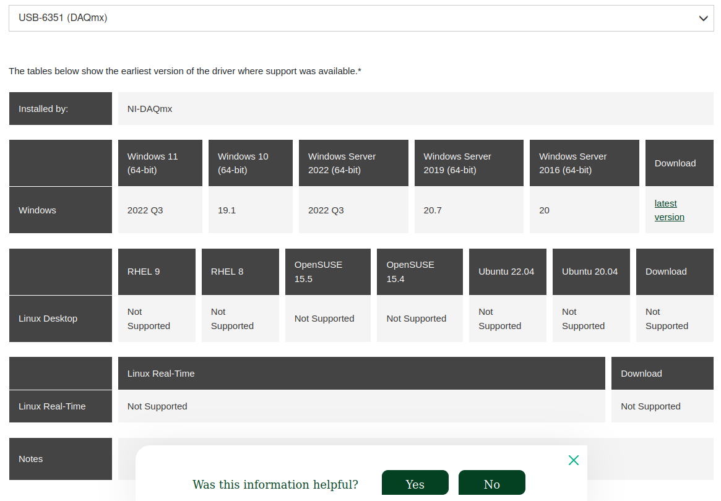This screenshot has width=721, height=501.
Task: Click the NI-DAQmx installed-by cell
Action: [x=415, y=109]
